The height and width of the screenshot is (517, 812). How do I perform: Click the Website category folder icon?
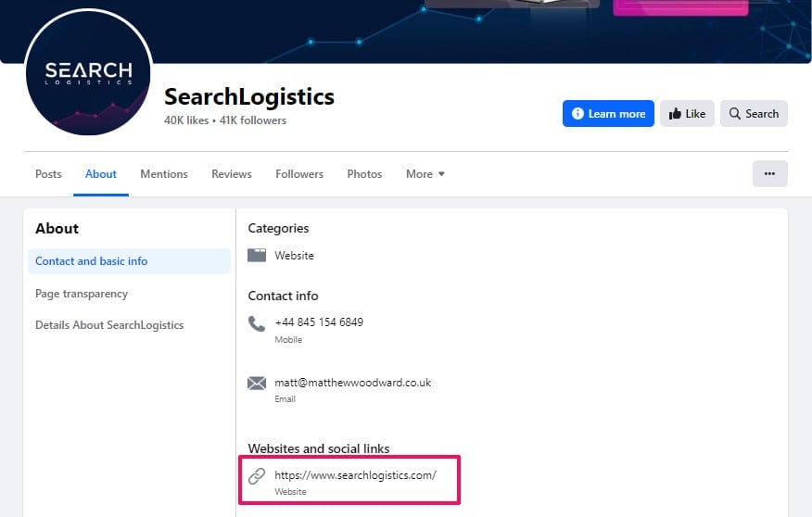point(257,255)
